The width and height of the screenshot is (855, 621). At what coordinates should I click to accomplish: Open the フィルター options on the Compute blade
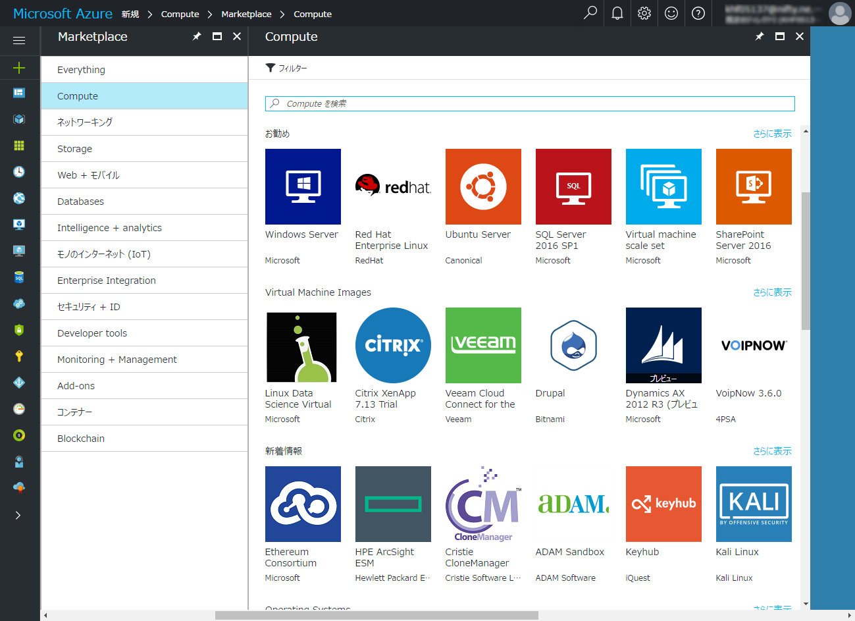click(x=286, y=68)
